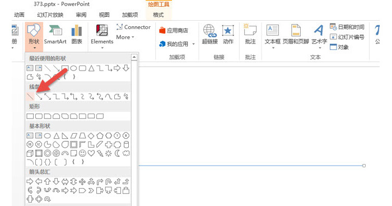Choose the elbow double-arrow connector shape
The image size is (392, 206).
73,96
